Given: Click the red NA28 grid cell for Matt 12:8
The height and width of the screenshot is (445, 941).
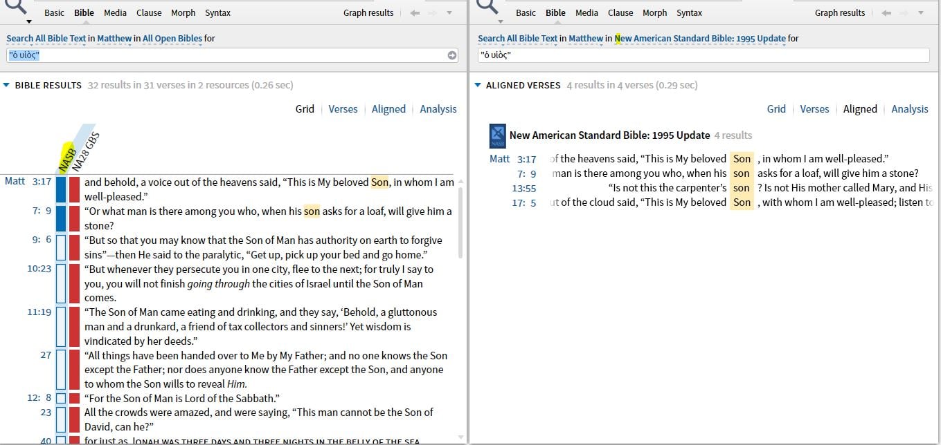Looking at the screenshot, I should pyautogui.click(x=75, y=398).
